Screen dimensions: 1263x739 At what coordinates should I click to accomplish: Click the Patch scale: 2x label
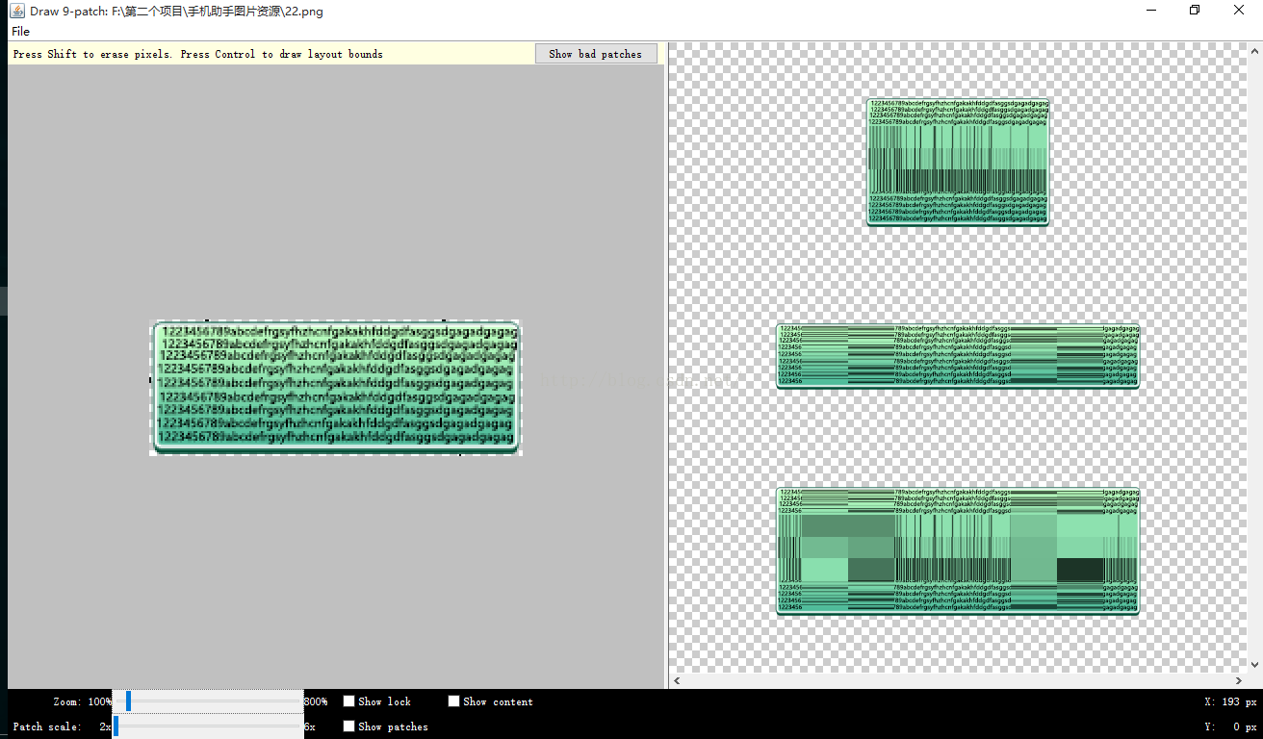(x=62, y=726)
